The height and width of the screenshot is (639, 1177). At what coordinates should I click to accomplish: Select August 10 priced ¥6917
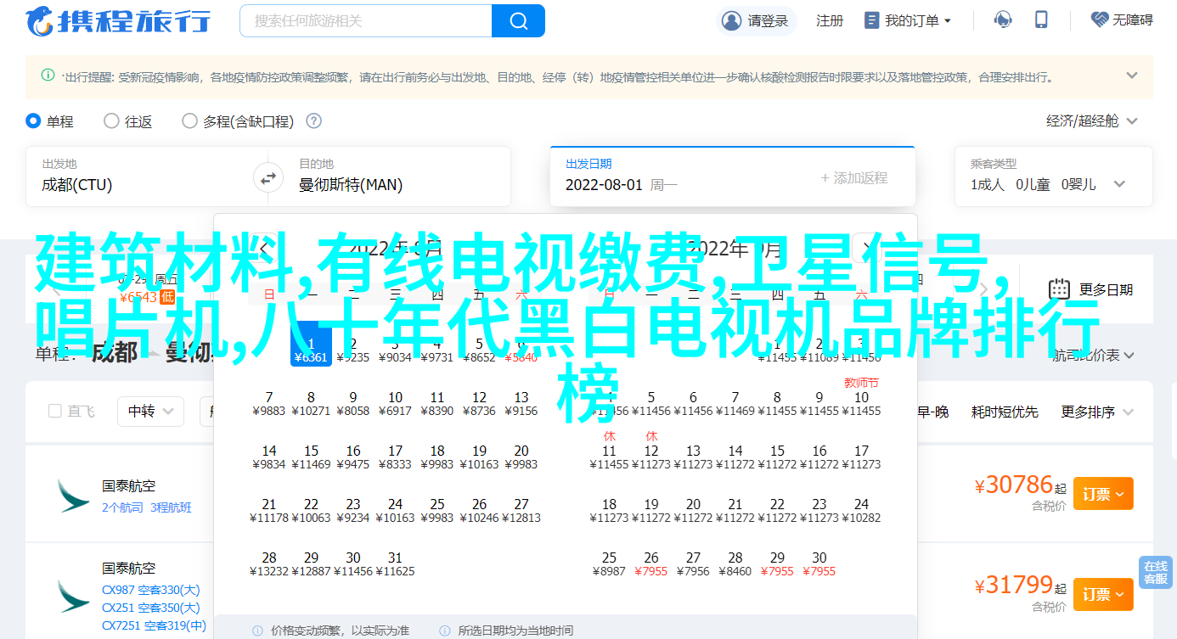coord(395,403)
